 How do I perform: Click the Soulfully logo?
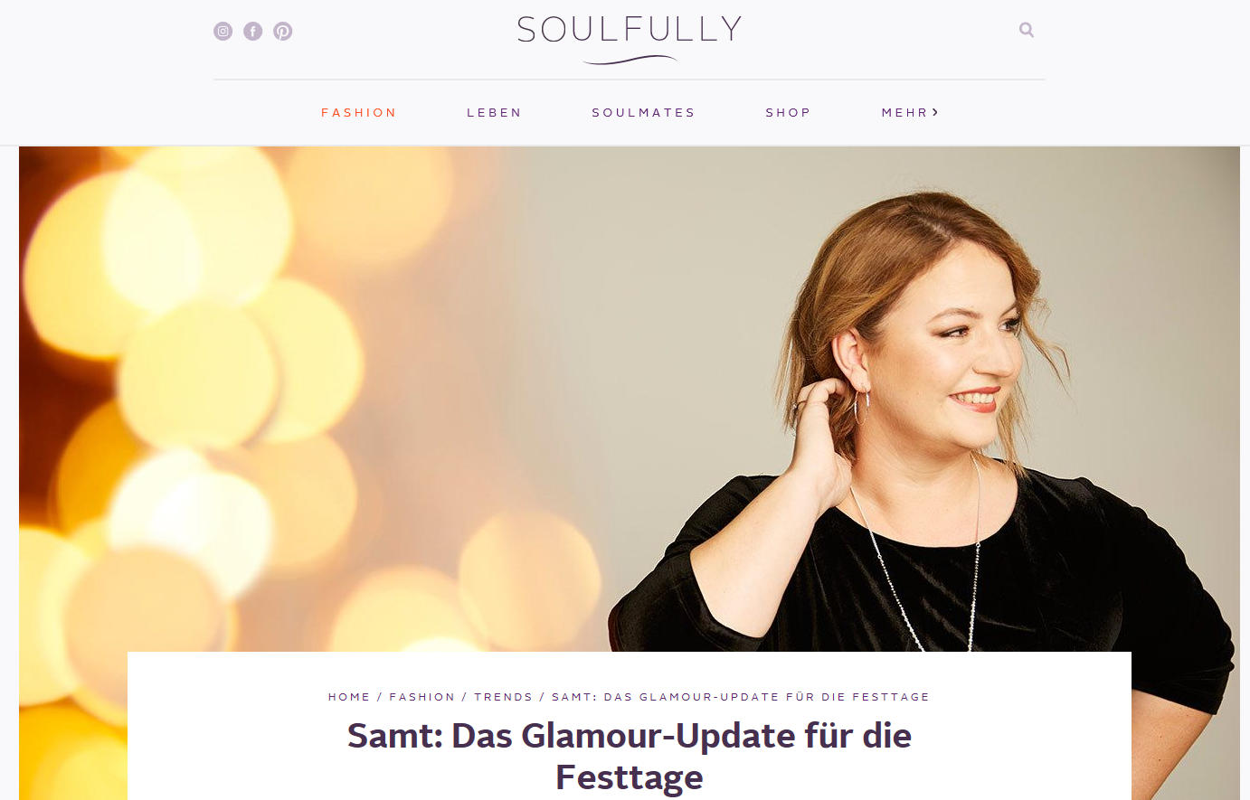pyautogui.click(x=630, y=40)
